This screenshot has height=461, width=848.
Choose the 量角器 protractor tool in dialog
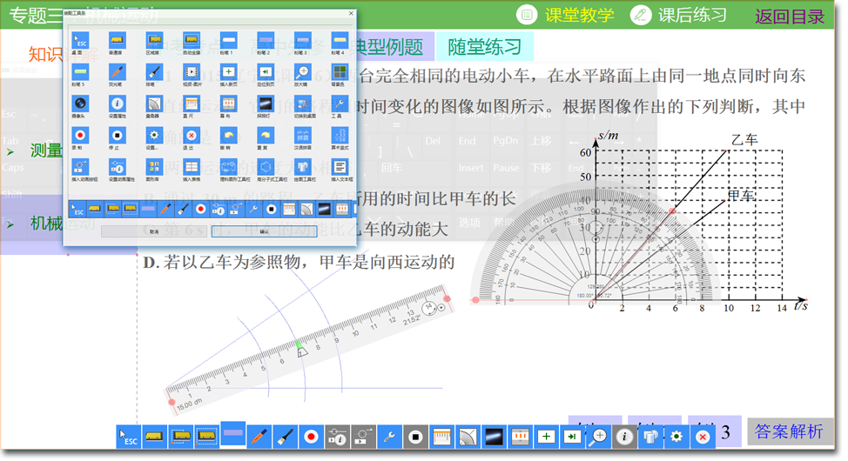(x=153, y=104)
